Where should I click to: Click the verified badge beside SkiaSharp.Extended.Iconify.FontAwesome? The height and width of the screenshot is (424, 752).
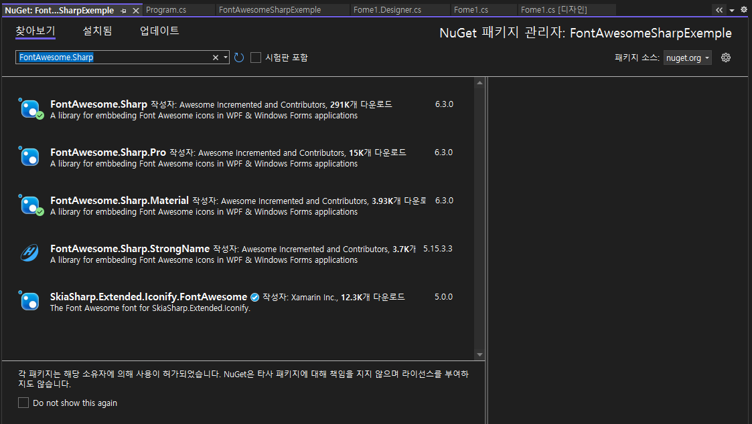[255, 298]
